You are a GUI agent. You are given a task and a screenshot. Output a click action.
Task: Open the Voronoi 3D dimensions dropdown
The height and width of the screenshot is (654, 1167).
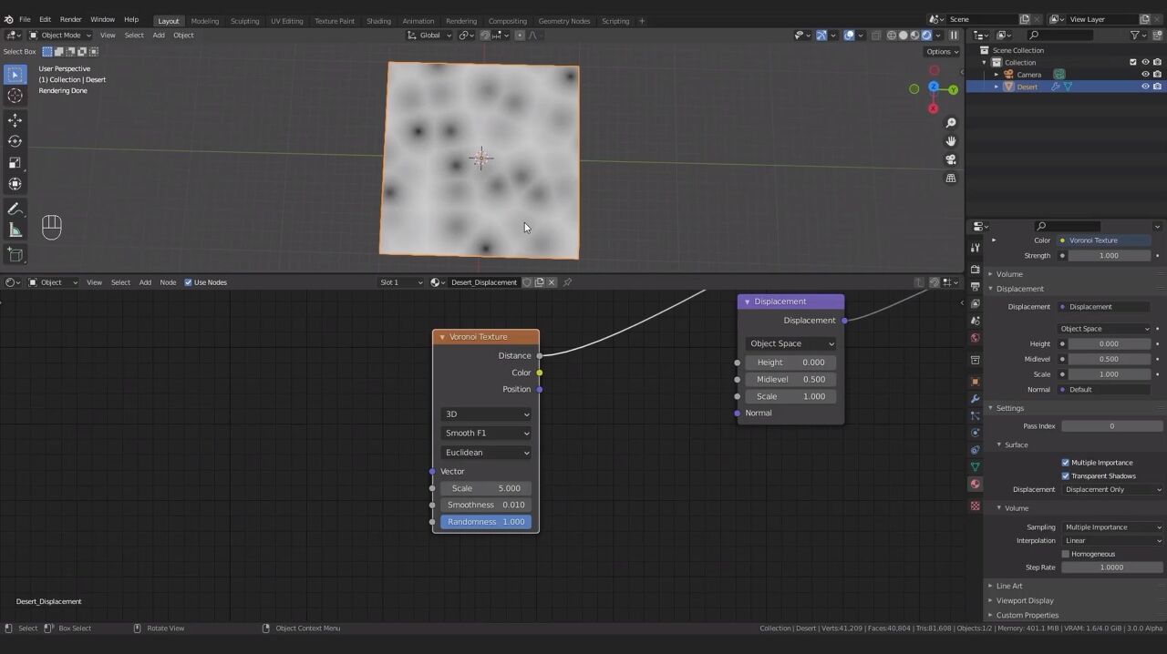pyautogui.click(x=486, y=414)
